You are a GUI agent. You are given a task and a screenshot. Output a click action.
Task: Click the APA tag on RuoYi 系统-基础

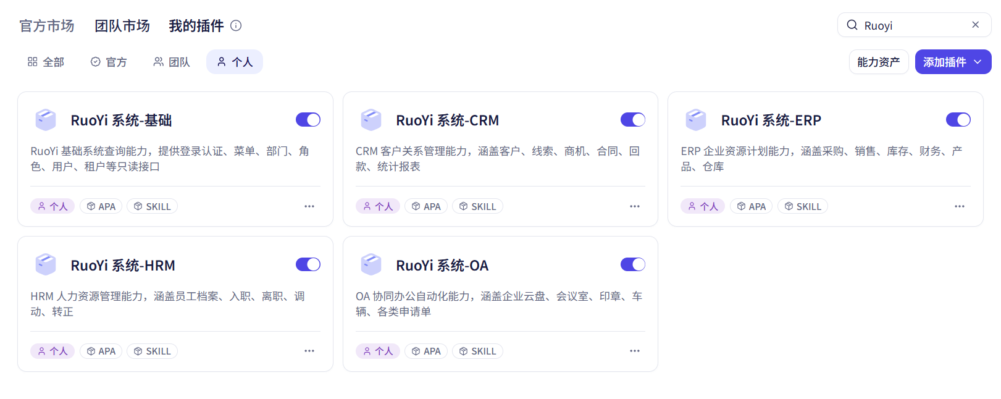click(x=101, y=206)
